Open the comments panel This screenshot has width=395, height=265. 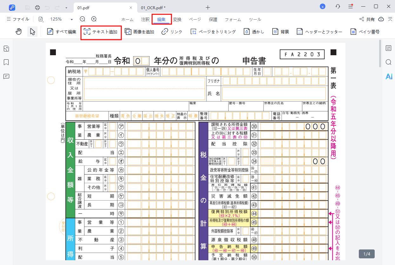[6, 76]
